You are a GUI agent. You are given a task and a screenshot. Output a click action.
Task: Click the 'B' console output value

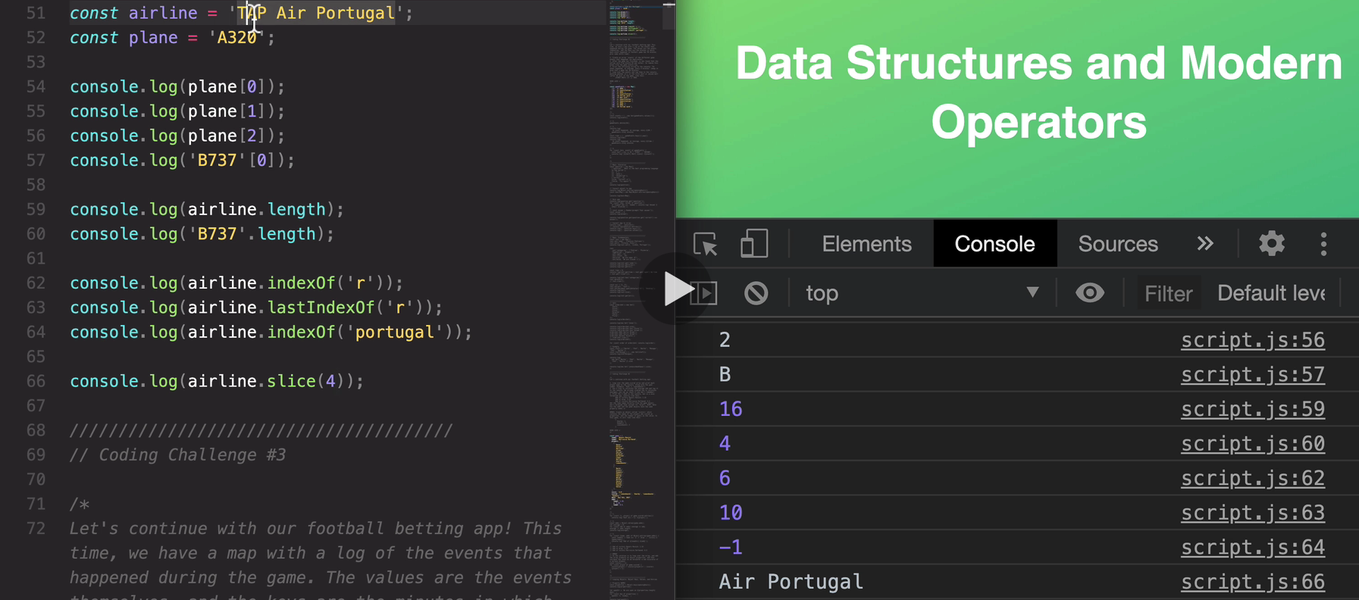[x=725, y=375]
